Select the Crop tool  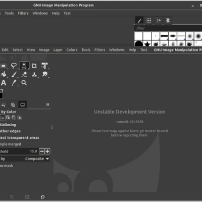(x=34, y=66)
